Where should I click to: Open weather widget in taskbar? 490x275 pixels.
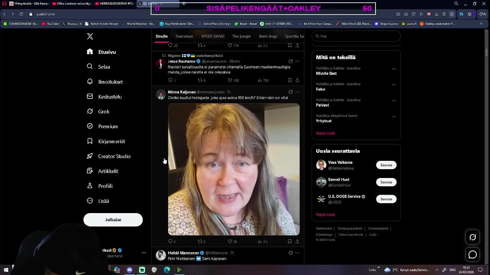[407, 270]
